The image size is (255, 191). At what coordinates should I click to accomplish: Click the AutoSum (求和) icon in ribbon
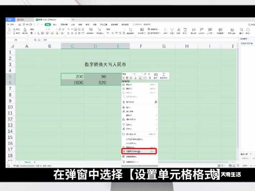point(165,29)
